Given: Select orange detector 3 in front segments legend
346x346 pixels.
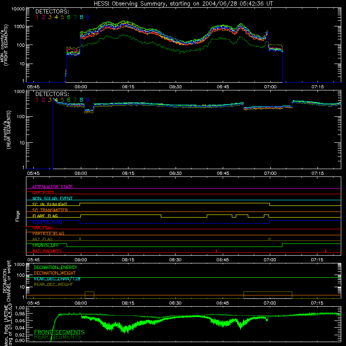Looking at the screenshot, I should click(50, 17).
